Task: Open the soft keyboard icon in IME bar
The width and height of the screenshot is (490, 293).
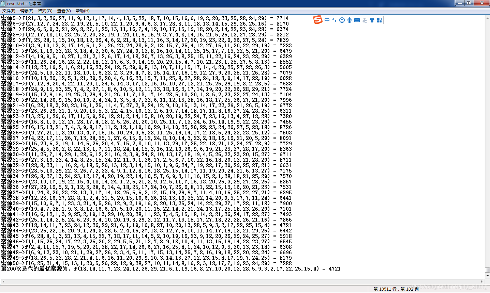Action: 357,20
